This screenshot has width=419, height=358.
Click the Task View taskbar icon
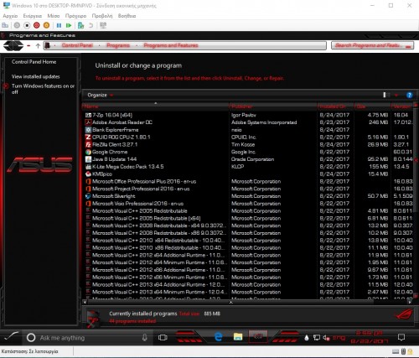[x=163, y=337]
